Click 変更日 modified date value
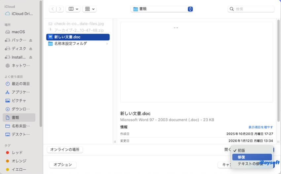 pos(251,141)
